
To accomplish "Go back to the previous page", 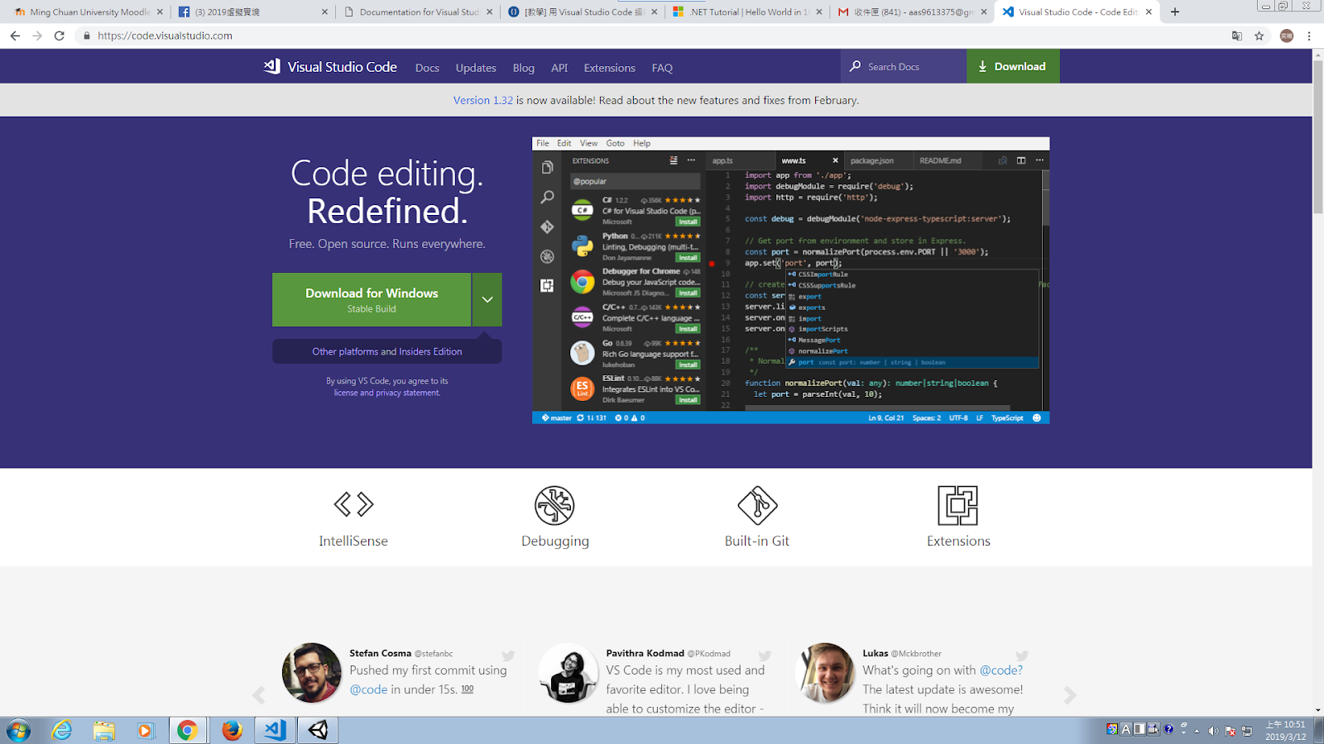I will point(15,36).
